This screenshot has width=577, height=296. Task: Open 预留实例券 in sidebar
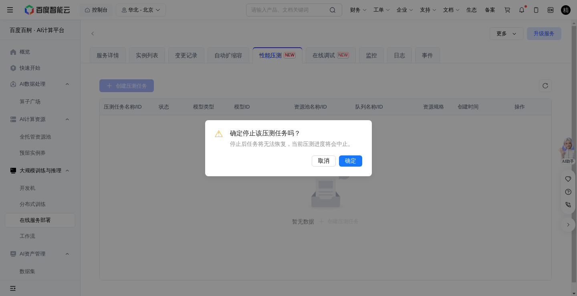tap(32, 153)
